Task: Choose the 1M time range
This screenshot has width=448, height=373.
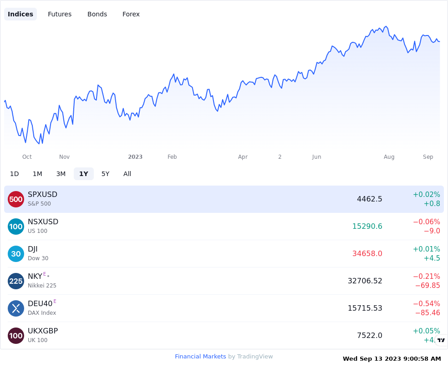Action: click(37, 174)
